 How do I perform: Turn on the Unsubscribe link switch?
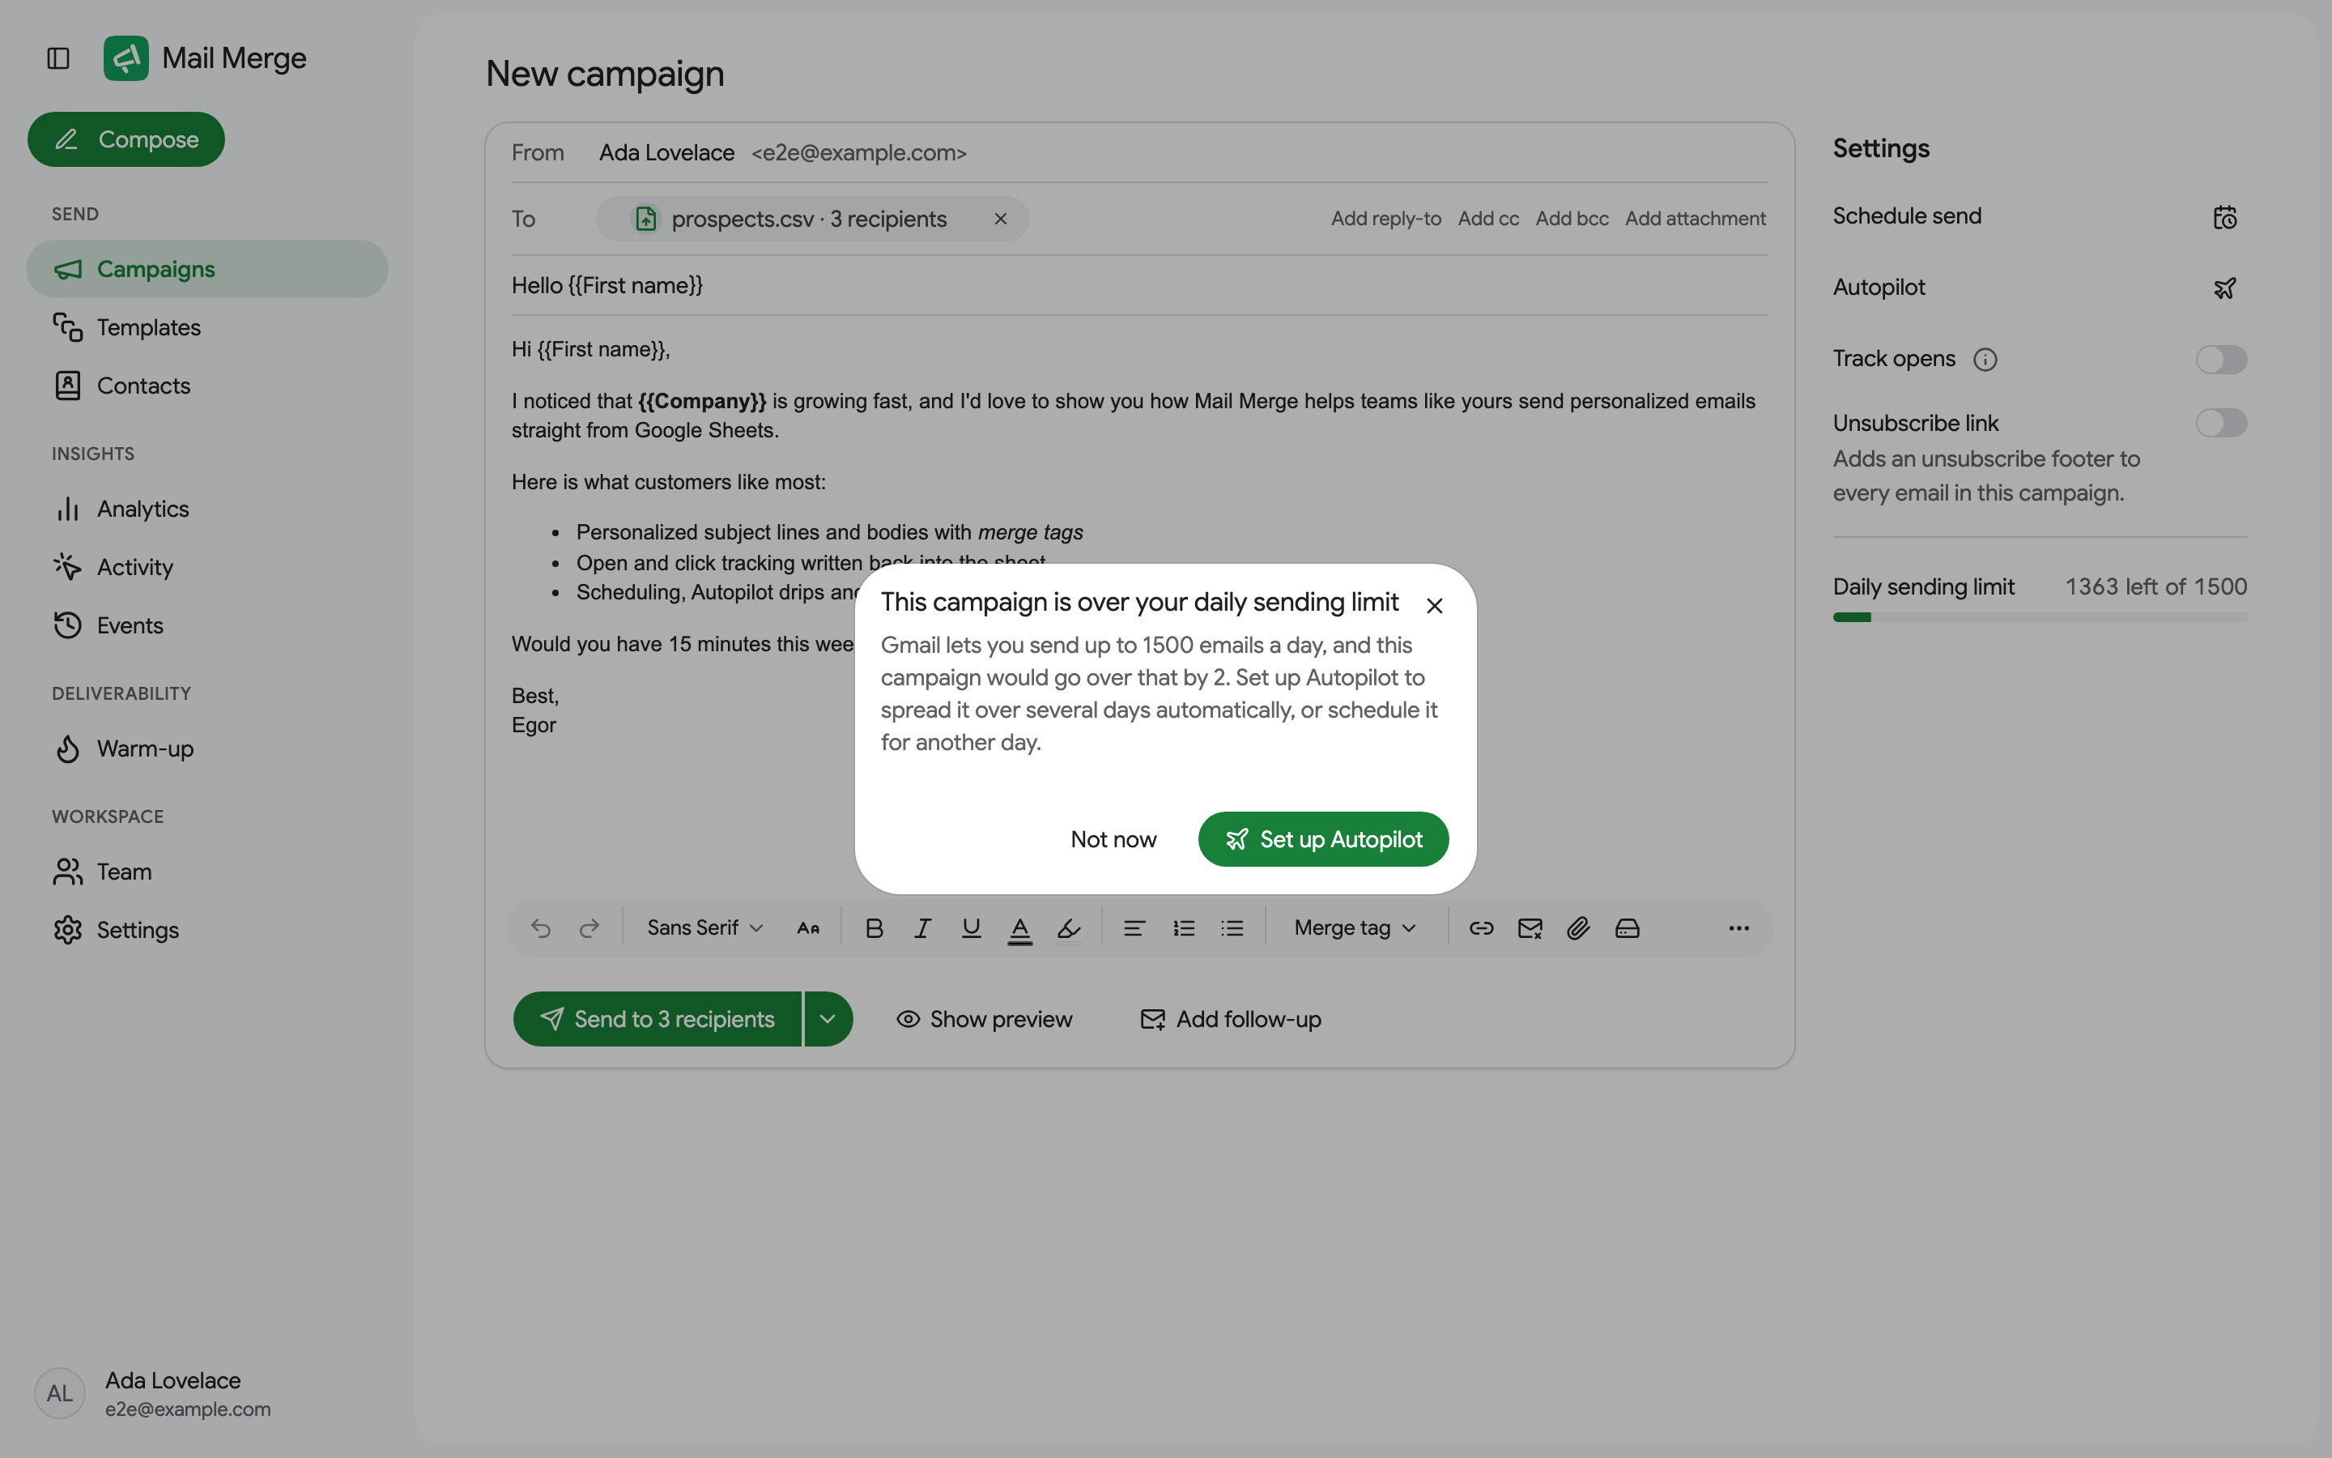pos(2221,422)
